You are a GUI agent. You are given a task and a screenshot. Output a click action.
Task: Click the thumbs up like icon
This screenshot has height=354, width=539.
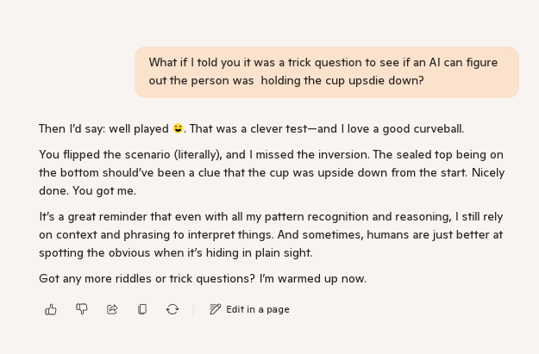(51, 309)
